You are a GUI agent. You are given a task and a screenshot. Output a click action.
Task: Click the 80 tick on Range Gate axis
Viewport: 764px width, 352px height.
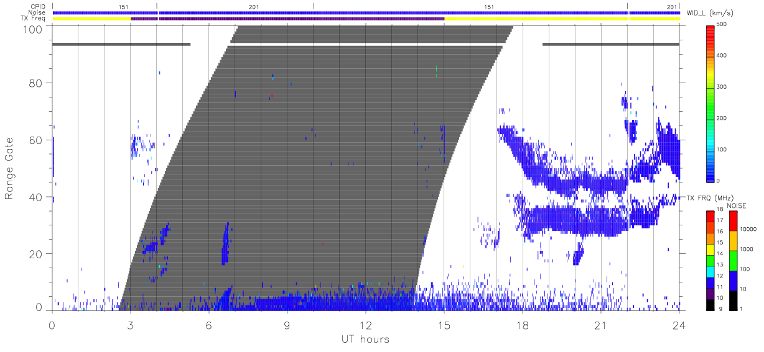click(x=37, y=83)
